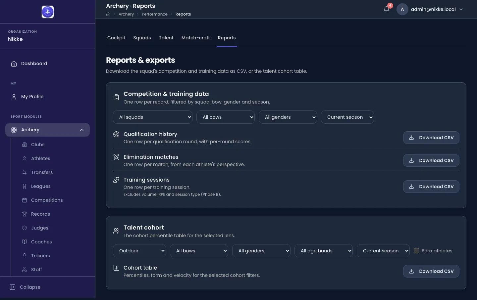The width and height of the screenshot is (477, 300).
Task: Click the Nikke organization name
Action: tap(15, 39)
